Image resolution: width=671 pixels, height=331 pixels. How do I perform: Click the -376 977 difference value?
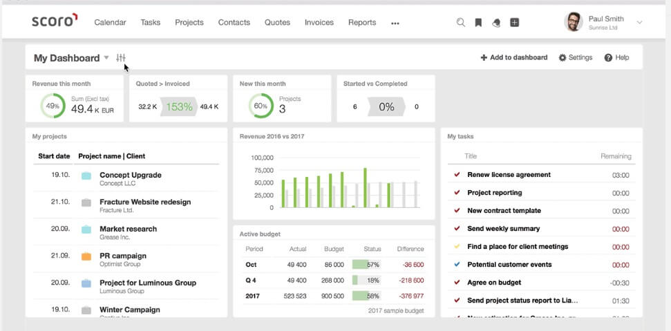tap(411, 296)
